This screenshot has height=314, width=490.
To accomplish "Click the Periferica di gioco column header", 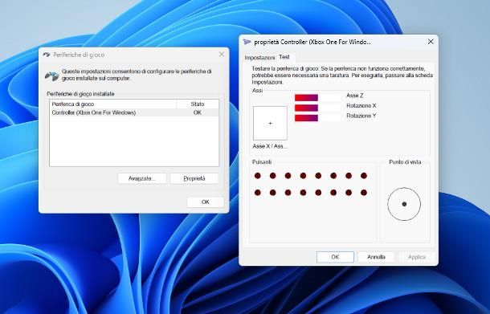I will (x=112, y=104).
